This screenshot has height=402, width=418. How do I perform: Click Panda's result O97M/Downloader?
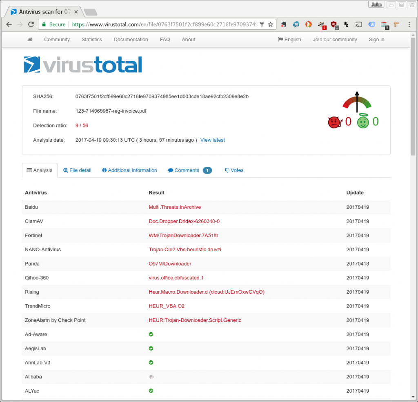[x=170, y=264]
